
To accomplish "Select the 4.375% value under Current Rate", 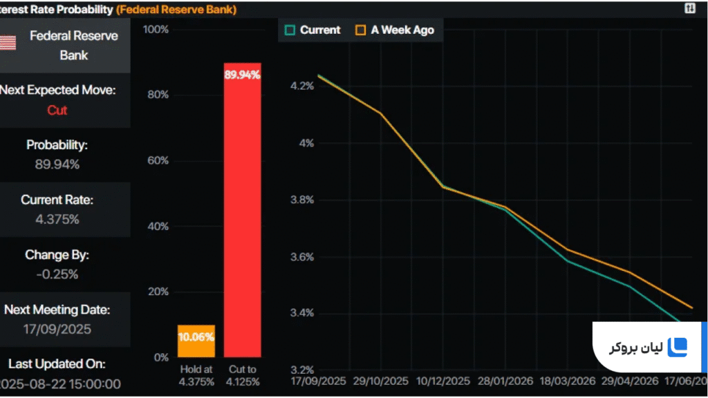I will pyautogui.click(x=57, y=219).
